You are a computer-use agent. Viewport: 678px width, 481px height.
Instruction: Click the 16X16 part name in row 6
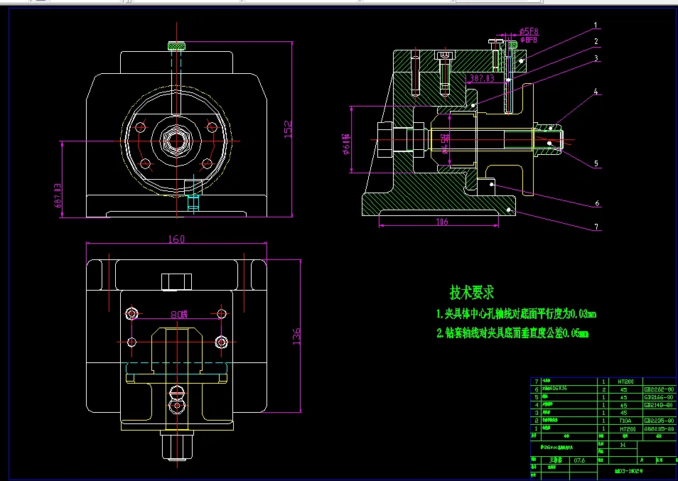coord(555,389)
